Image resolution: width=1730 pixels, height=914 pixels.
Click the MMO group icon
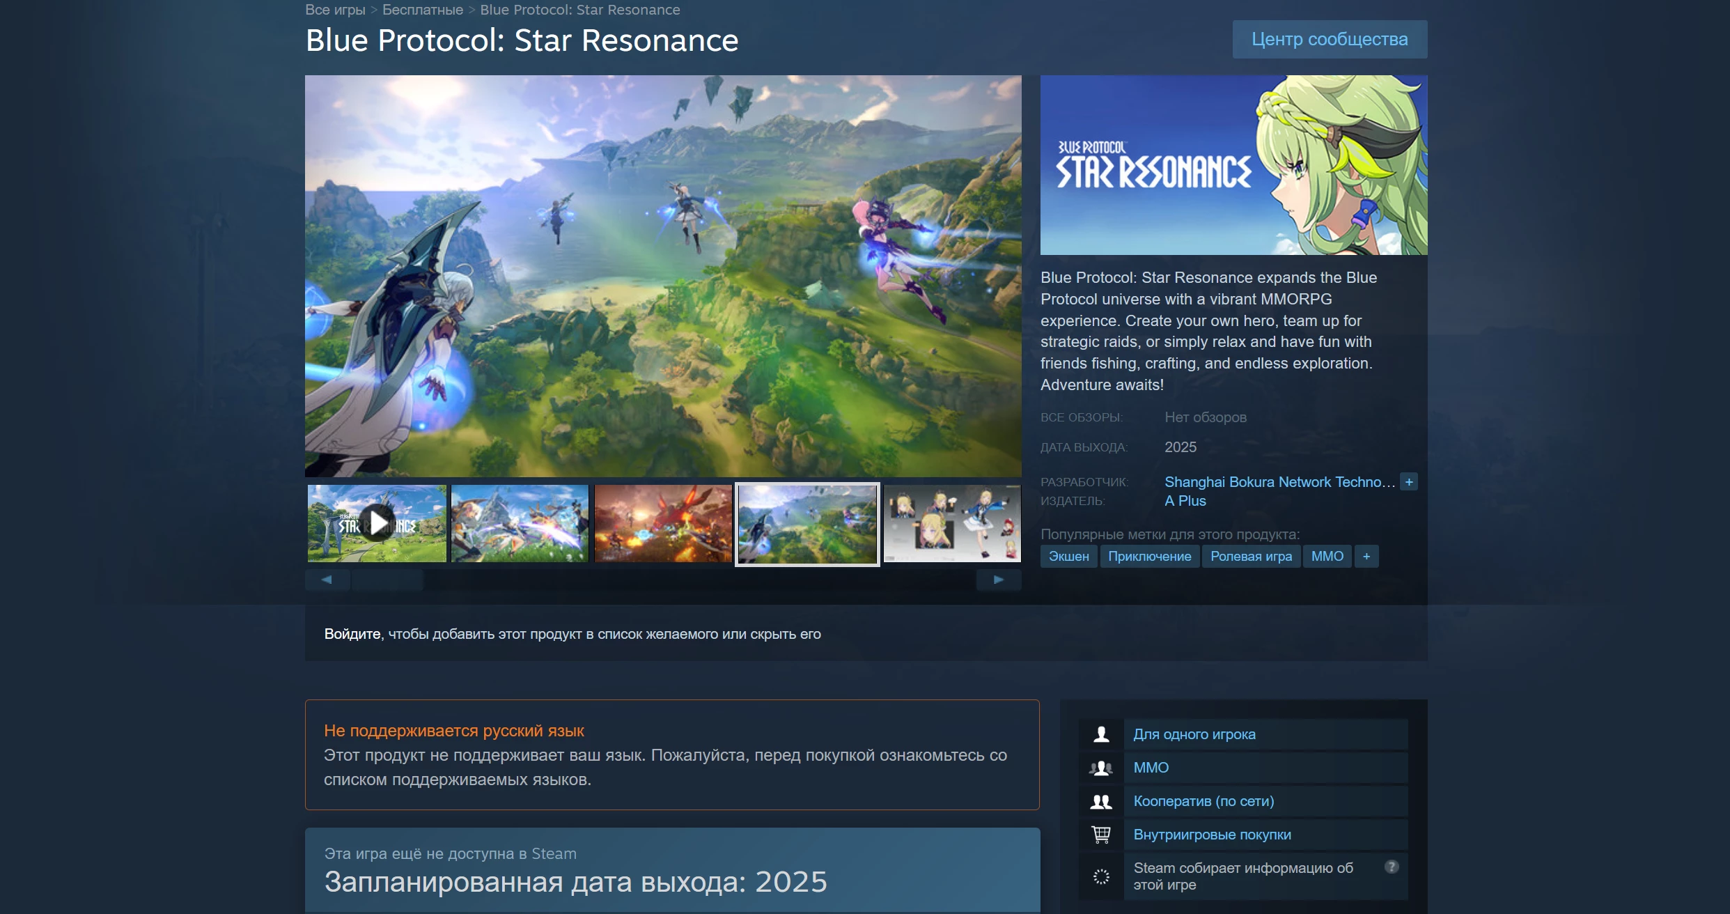1101,768
